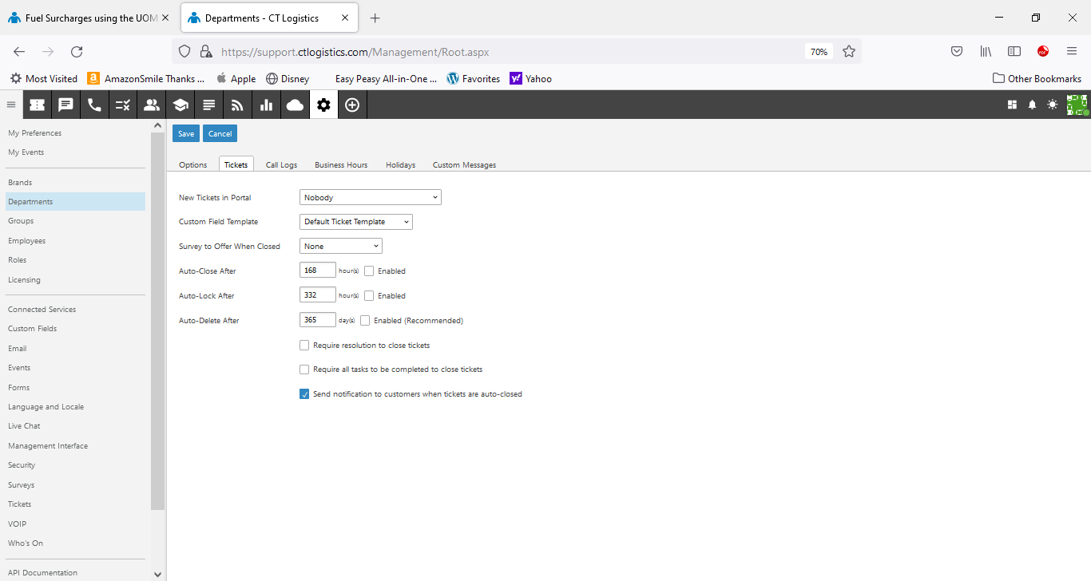Enable the Auto-Close After checkbox
The height and width of the screenshot is (581, 1091).
tap(369, 271)
